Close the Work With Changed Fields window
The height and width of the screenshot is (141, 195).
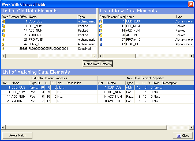(x=190, y=4)
